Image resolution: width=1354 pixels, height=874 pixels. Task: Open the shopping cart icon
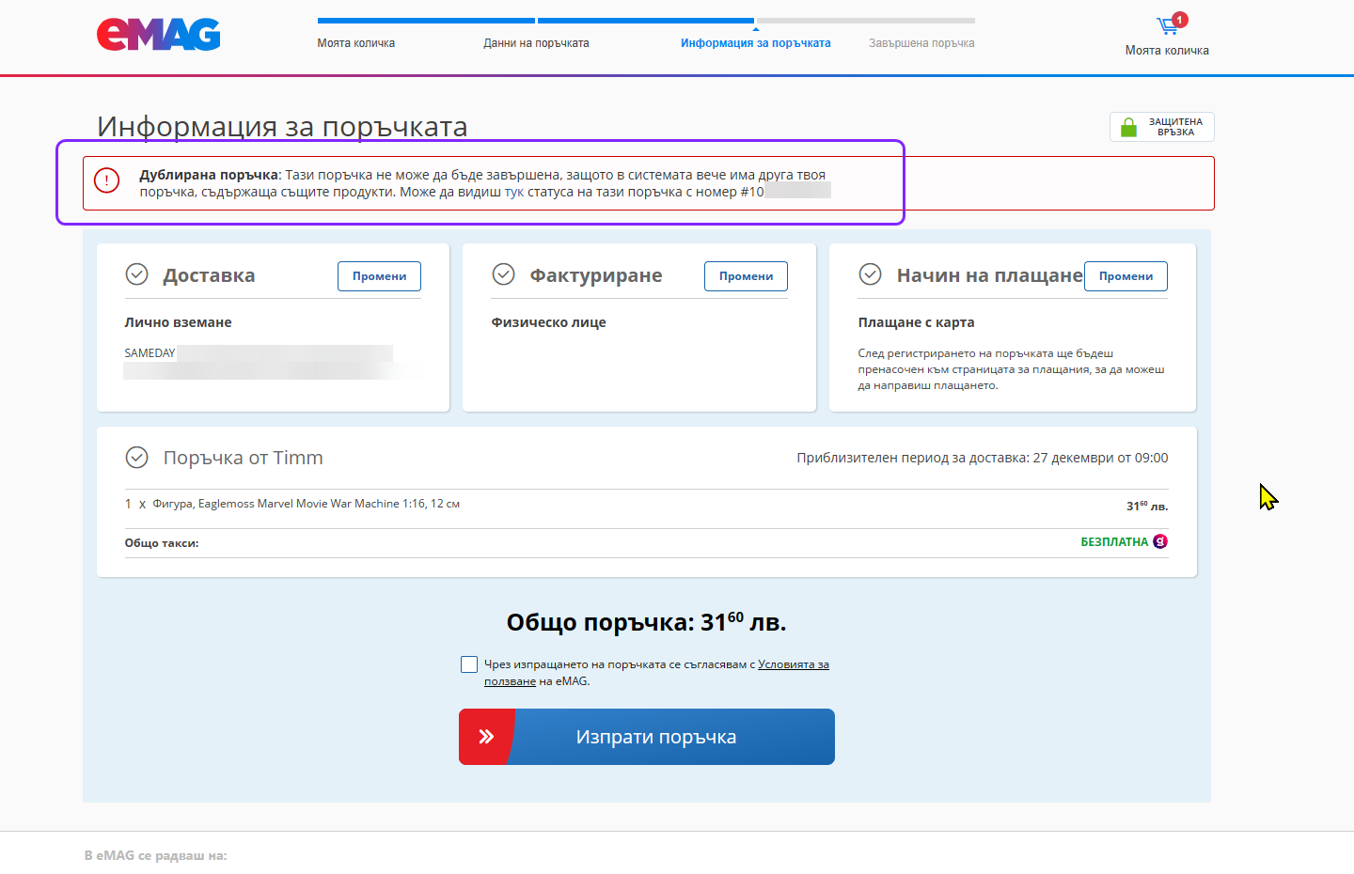(x=1168, y=25)
